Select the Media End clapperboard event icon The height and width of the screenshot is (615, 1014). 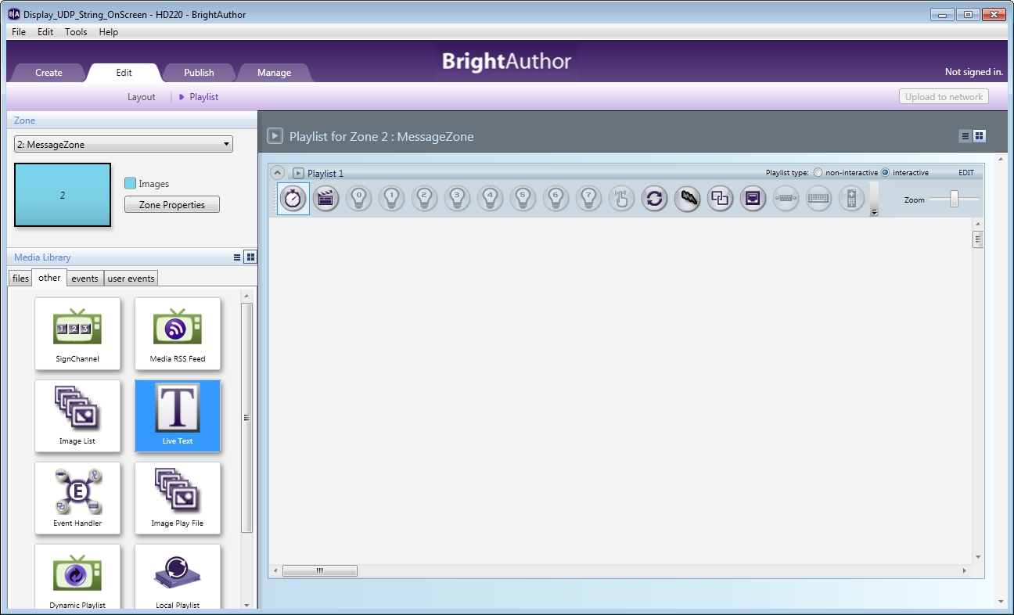(x=326, y=199)
